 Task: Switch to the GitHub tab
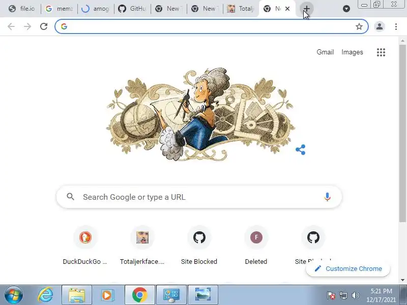pos(132,9)
